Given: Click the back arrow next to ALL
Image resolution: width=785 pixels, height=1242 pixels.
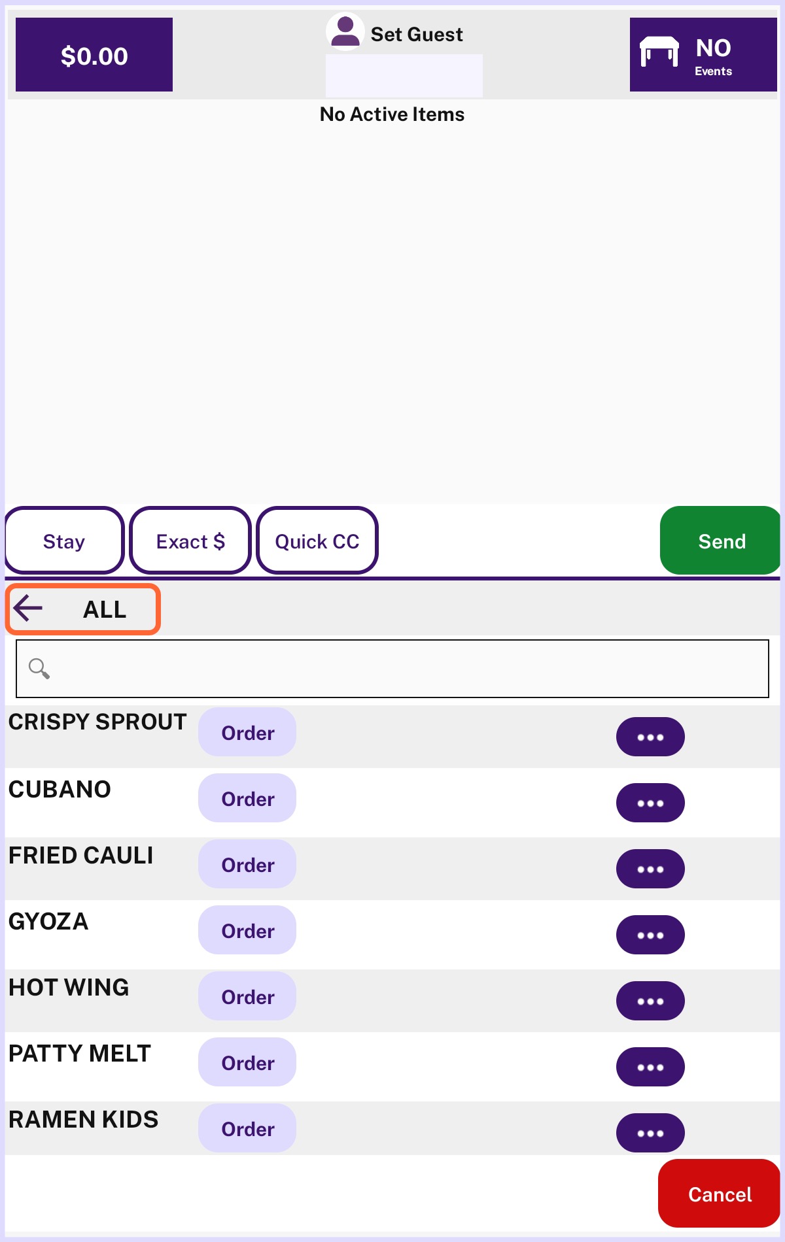Looking at the screenshot, I should point(28,609).
